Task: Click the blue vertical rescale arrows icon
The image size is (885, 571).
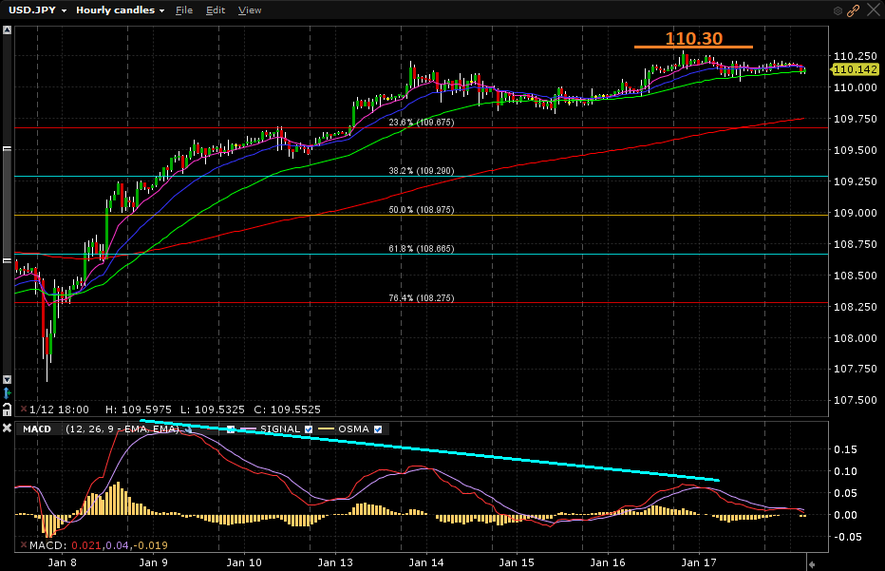Action: pos(7,393)
